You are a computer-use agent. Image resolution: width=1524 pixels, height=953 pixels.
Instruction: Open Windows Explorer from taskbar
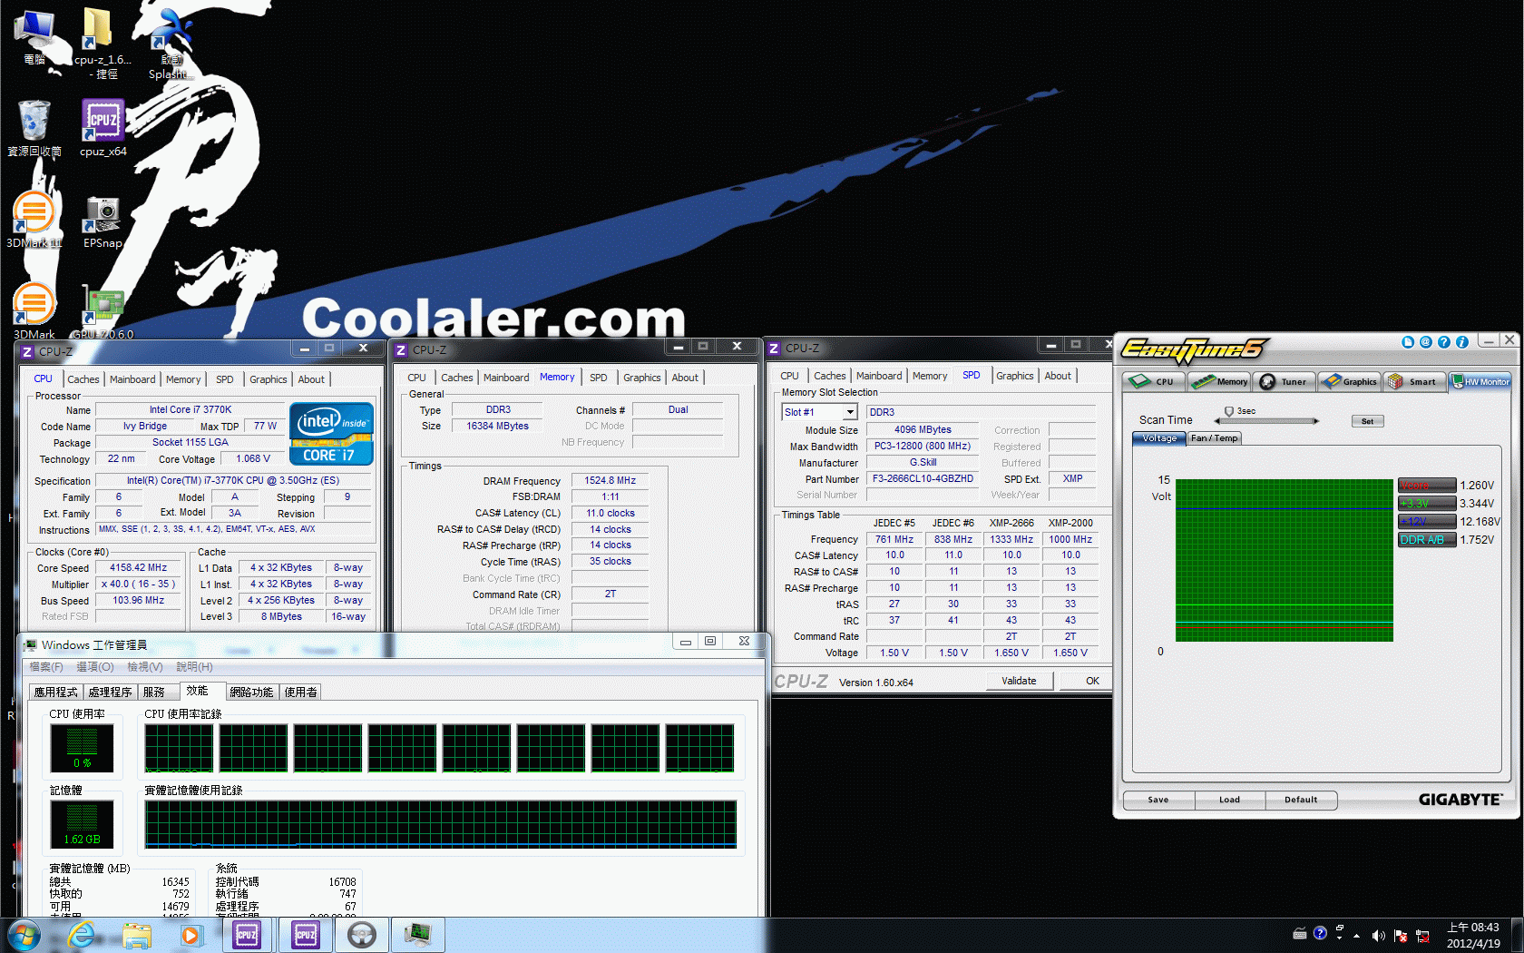coord(137,935)
